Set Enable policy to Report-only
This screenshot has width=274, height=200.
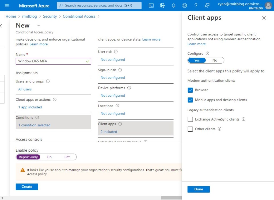click(28, 157)
